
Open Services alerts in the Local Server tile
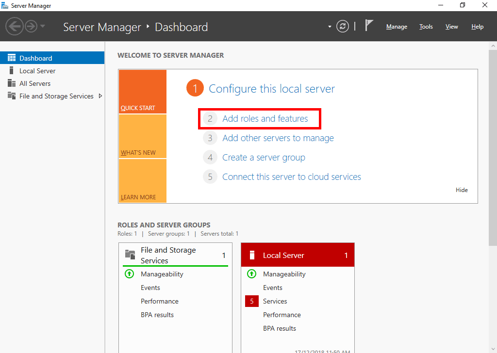(275, 301)
